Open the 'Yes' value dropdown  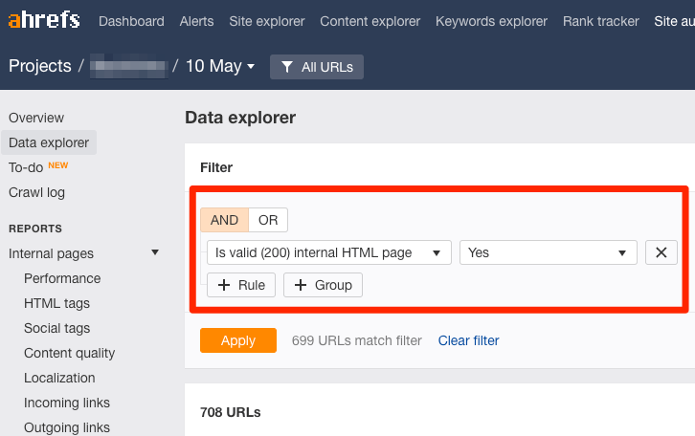click(x=548, y=252)
